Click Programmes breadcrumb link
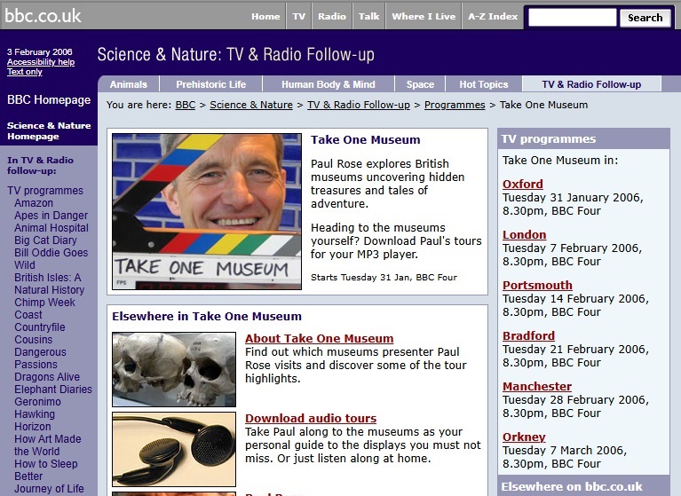681x496 pixels. (455, 105)
